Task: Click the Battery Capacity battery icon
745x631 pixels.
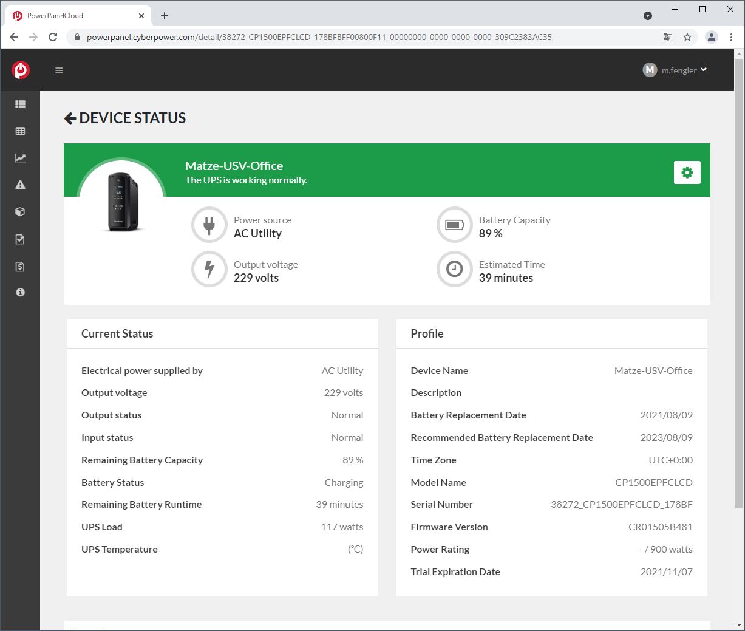Action: [x=454, y=225]
